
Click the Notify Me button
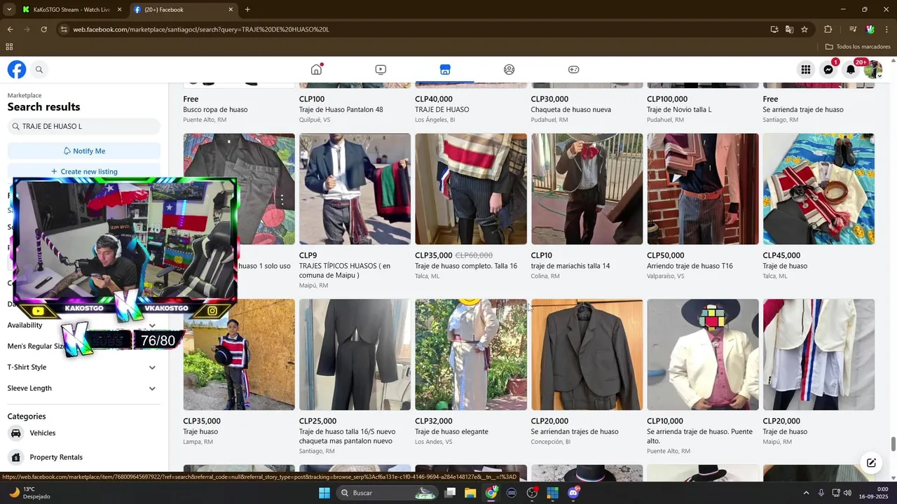click(x=84, y=150)
